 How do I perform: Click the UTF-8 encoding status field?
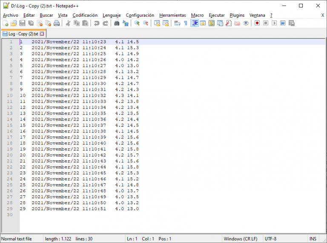tap(271, 239)
